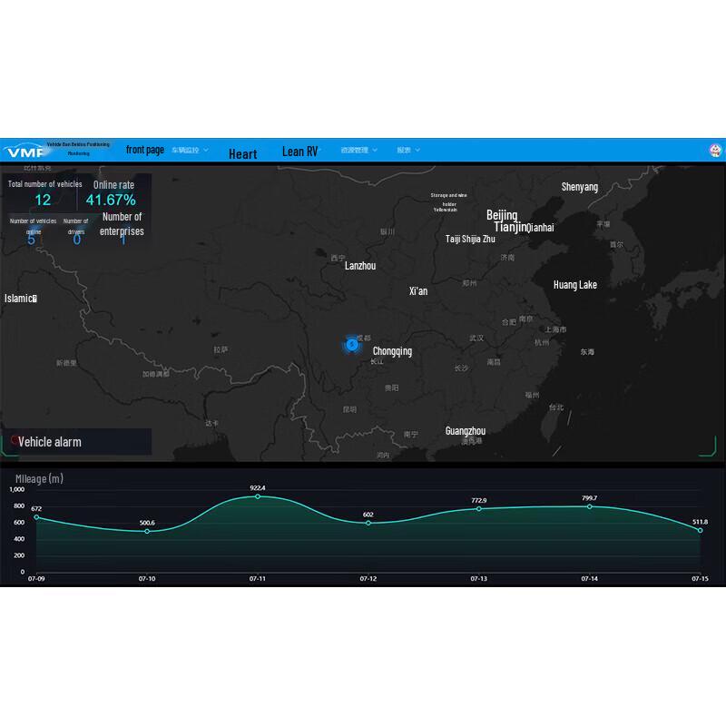Click the Mileage (m) chart title
The image size is (726, 726).
tap(39, 479)
